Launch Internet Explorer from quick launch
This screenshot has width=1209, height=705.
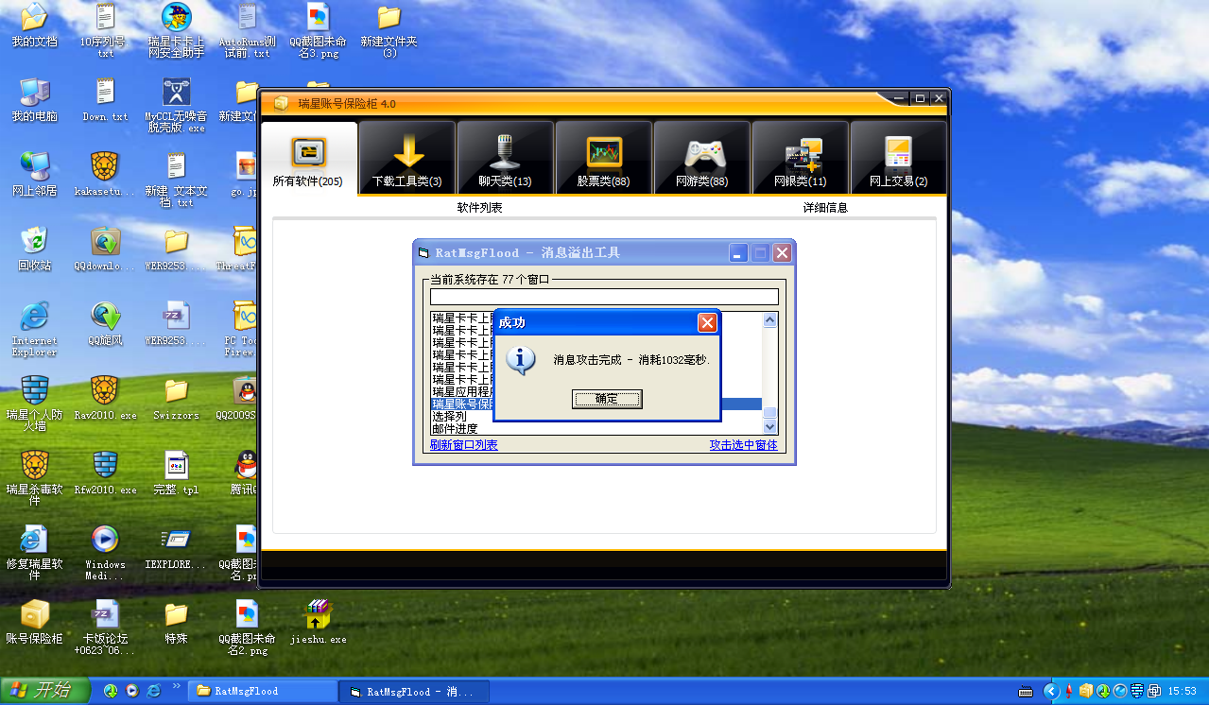pyautogui.click(x=153, y=691)
